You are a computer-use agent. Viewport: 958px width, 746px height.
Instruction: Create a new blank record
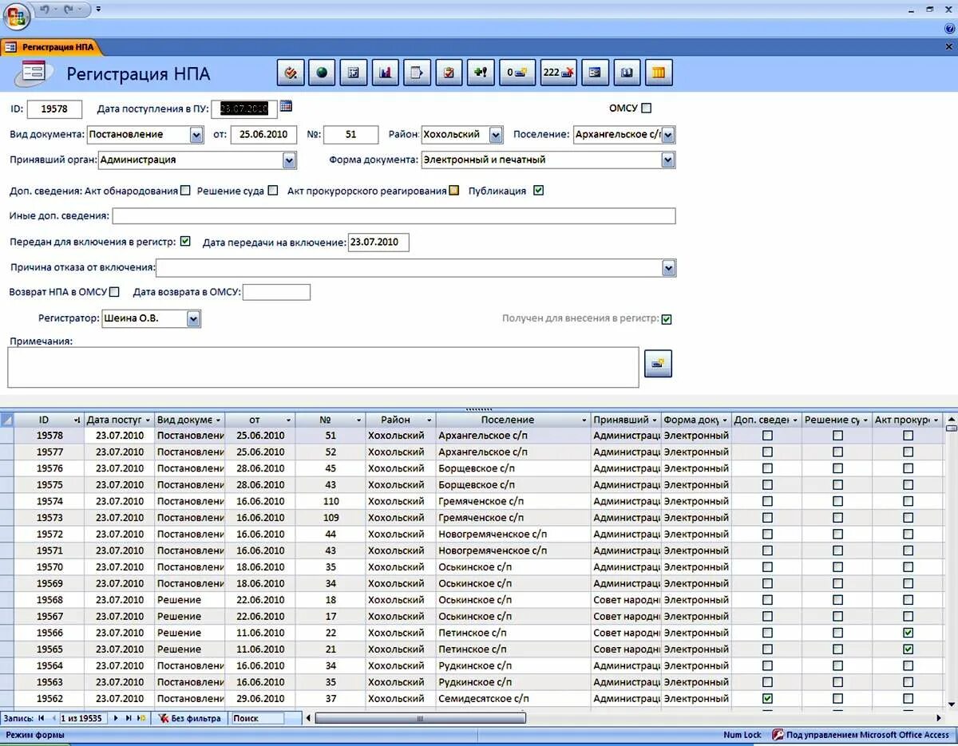pos(141,718)
